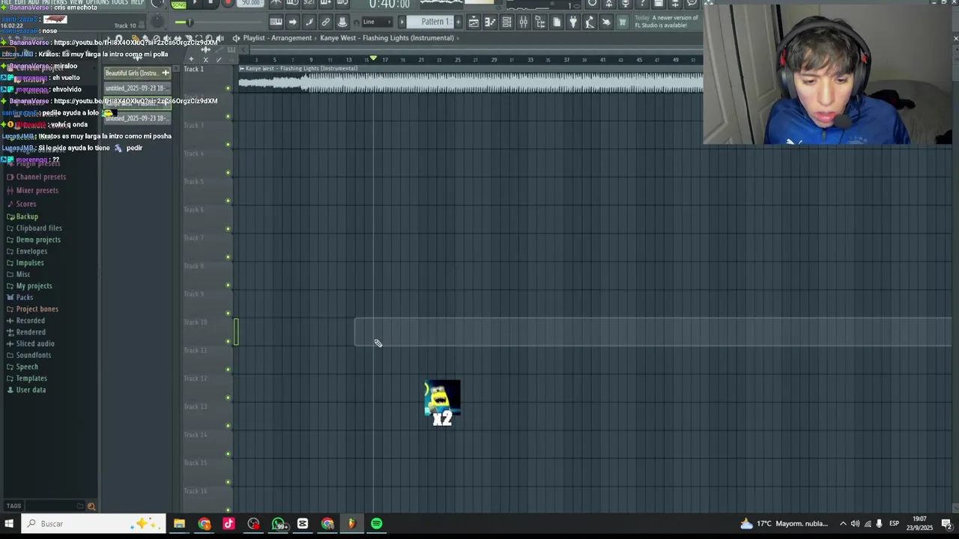
Task: Click the Windows Buscar search box
Action: [93, 524]
